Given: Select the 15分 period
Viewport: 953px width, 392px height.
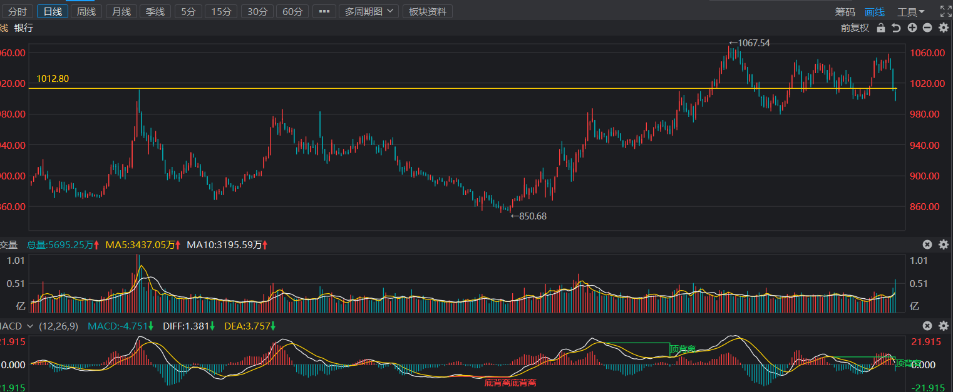Looking at the screenshot, I should coord(221,11).
